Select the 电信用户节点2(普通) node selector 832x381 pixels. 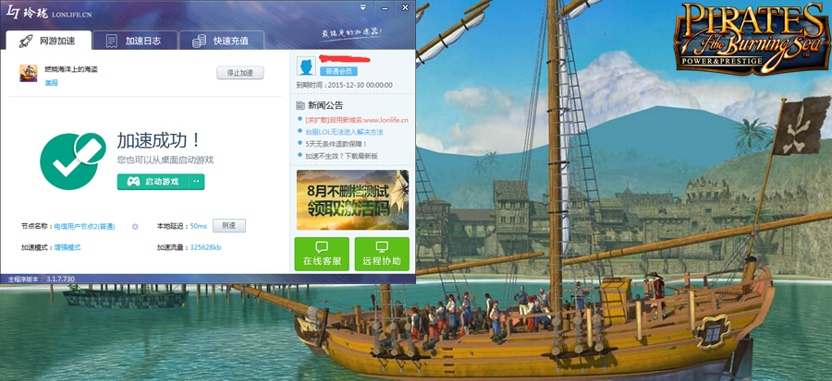click(x=85, y=227)
